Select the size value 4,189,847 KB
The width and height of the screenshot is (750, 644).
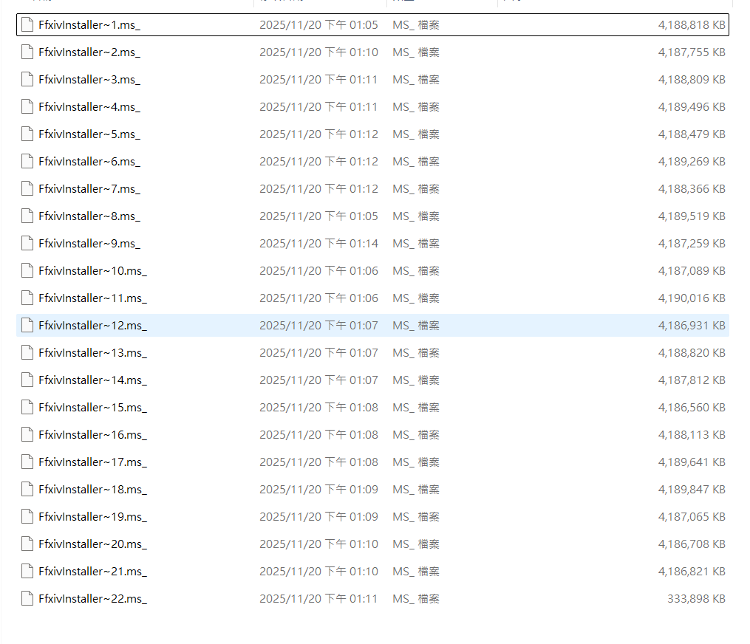click(692, 490)
